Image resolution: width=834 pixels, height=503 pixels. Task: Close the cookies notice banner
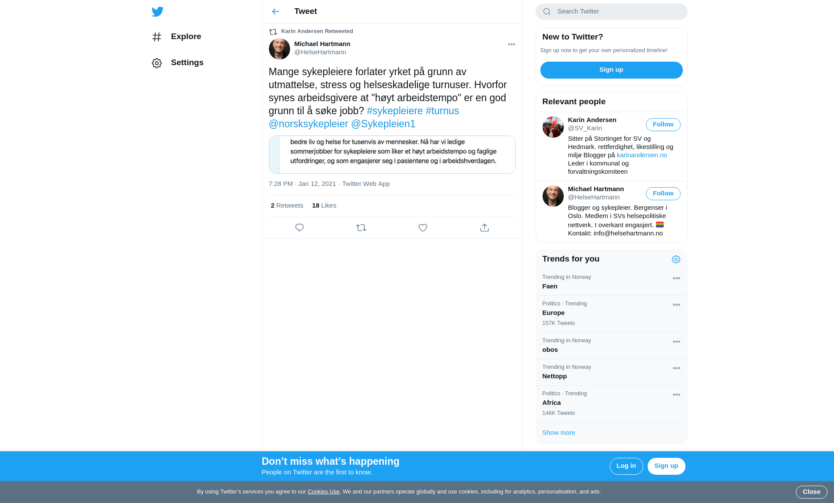pyautogui.click(x=811, y=492)
